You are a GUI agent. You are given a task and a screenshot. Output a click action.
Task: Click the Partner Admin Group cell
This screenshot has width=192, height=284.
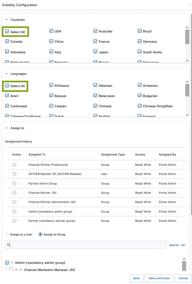[x=43, y=184]
